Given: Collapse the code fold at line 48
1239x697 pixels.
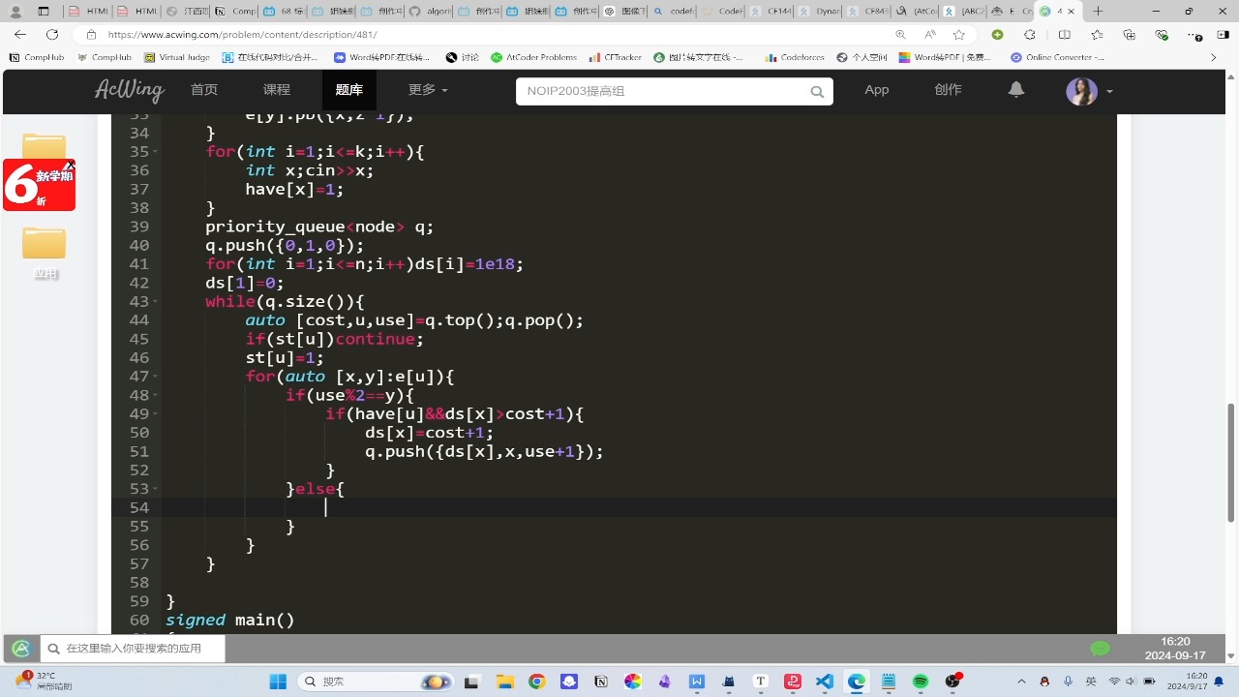Looking at the screenshot, I should pos(157,395).
